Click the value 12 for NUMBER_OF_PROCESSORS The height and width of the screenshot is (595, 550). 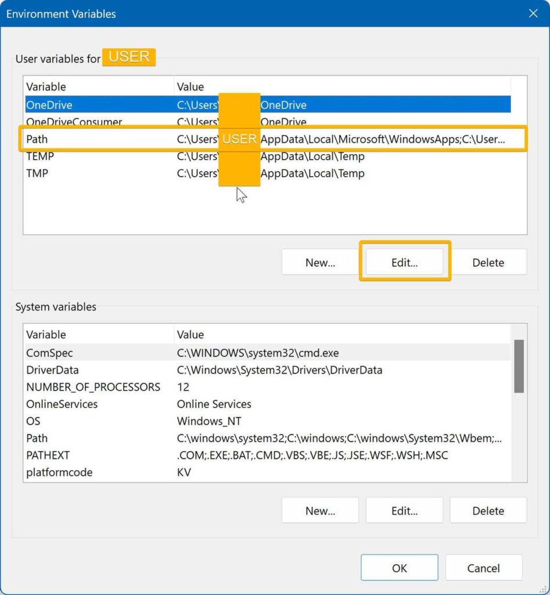183,386
